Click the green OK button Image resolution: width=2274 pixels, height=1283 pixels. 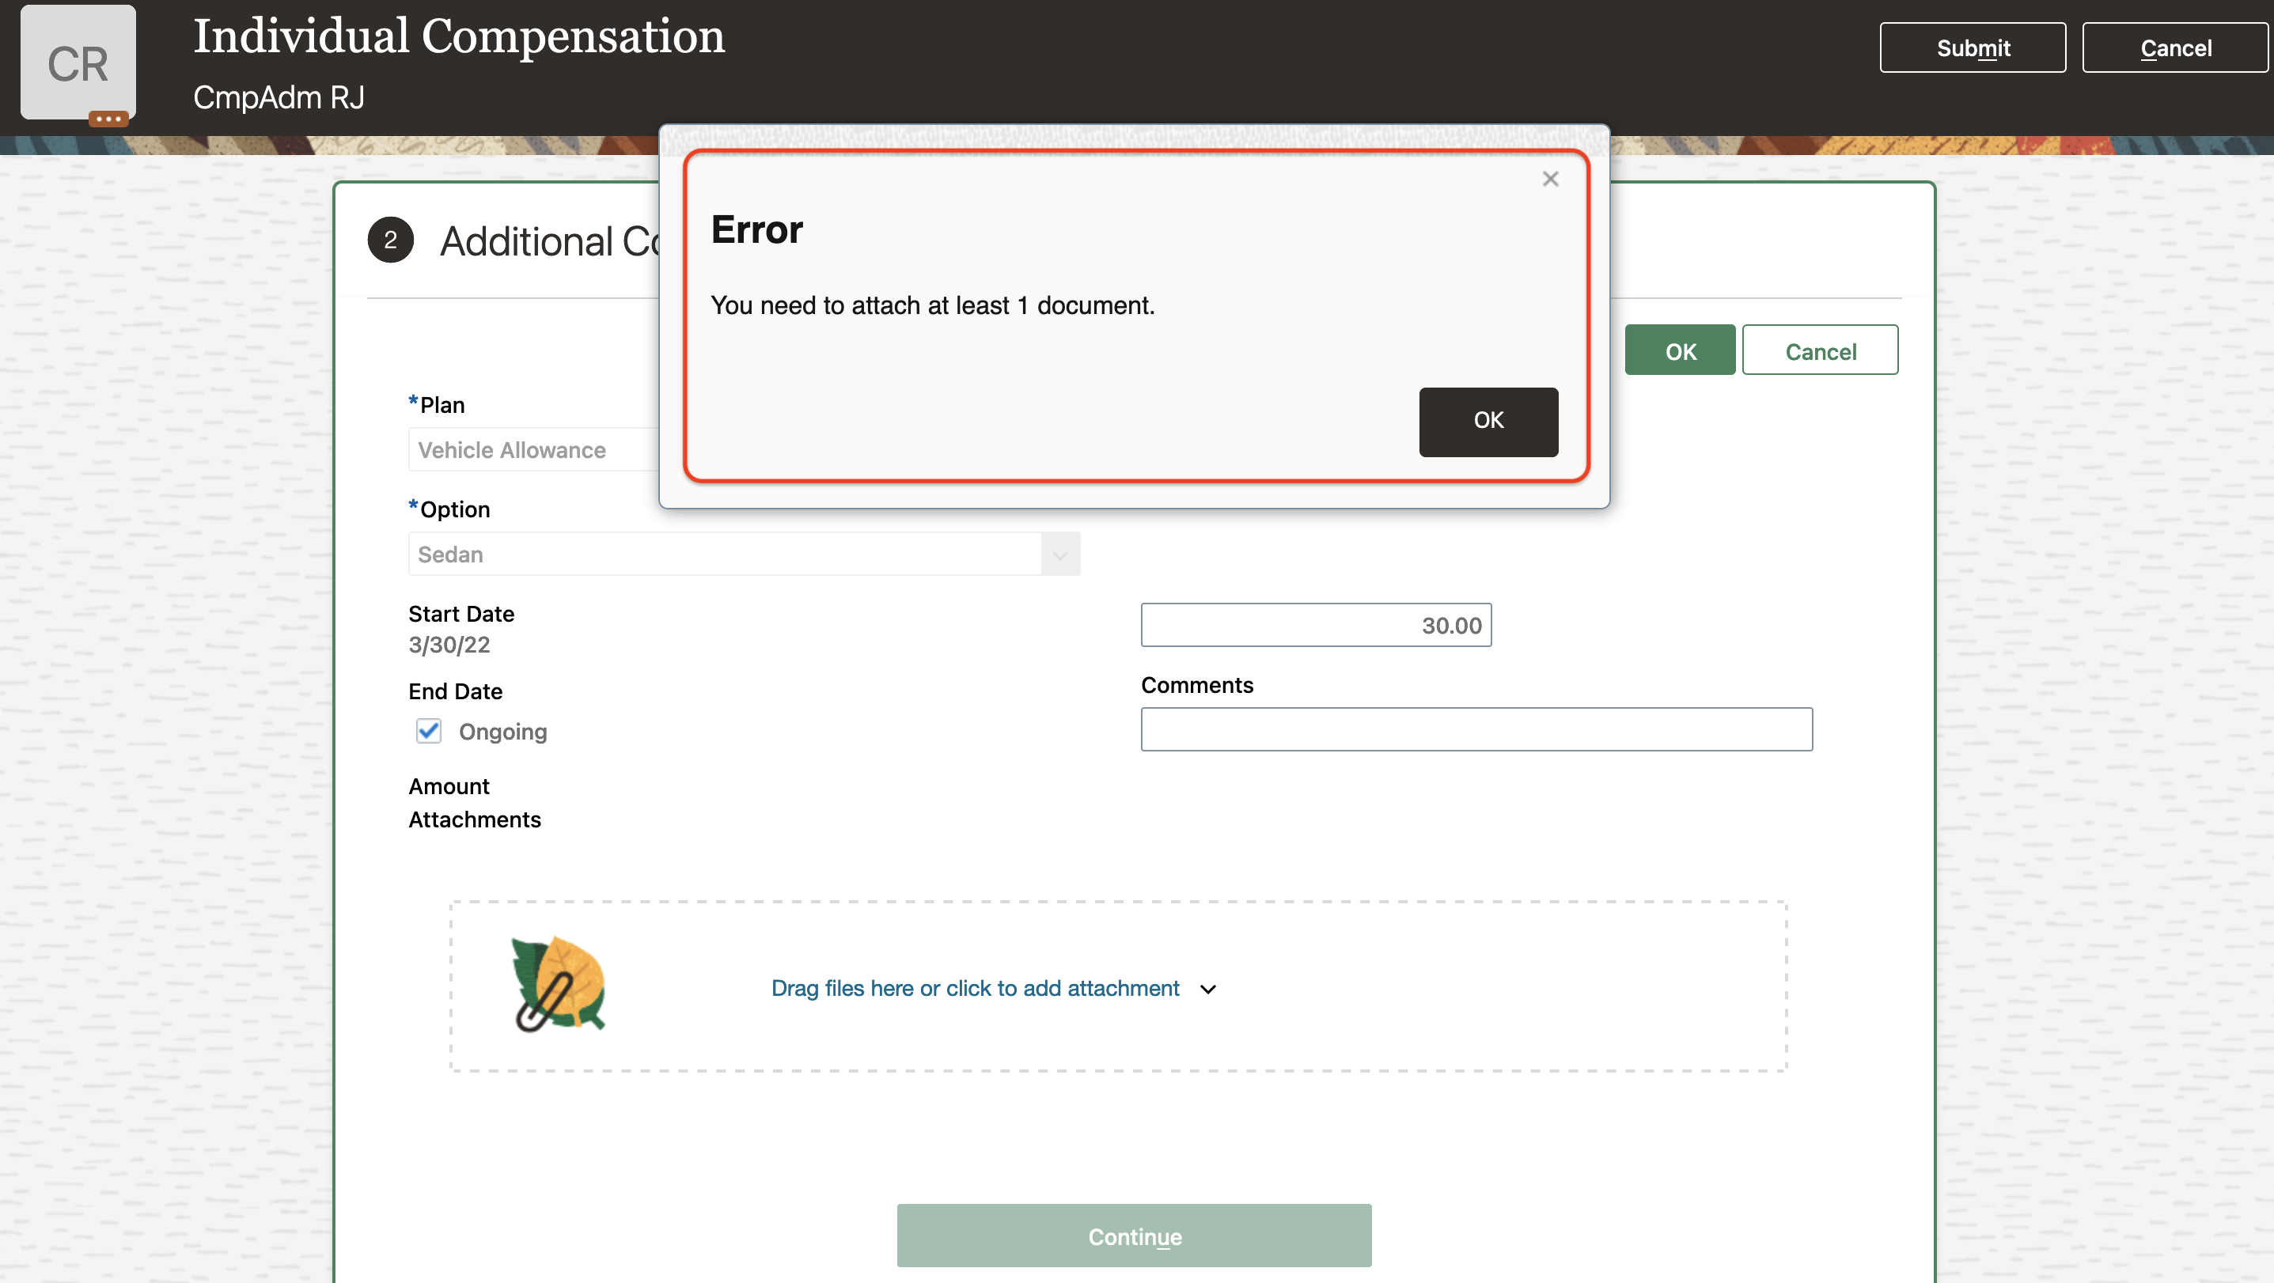click(1679, 351)
